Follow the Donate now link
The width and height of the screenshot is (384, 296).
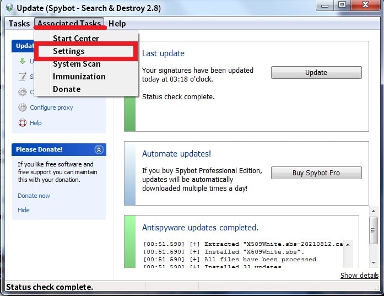34,196
